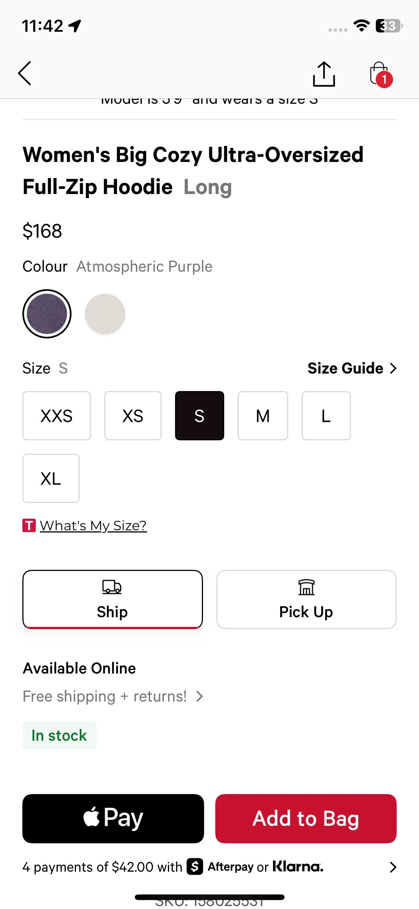Expand Free shipping + returns details
The image size is (419, 909).
tap(200, 696)
